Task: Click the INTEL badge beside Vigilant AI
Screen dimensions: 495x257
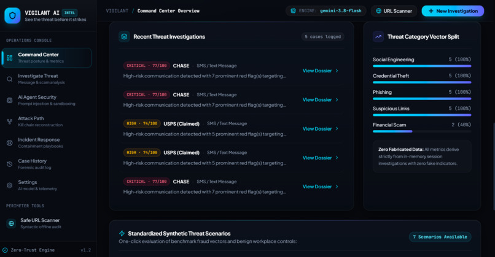Action: (x=69, y=13)
